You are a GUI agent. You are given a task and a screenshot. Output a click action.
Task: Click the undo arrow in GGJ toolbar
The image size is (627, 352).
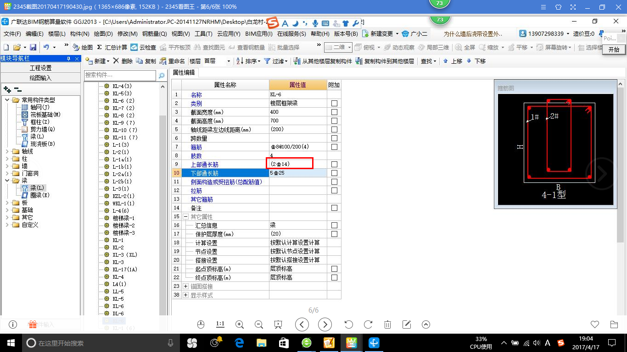tap(46, 47)
